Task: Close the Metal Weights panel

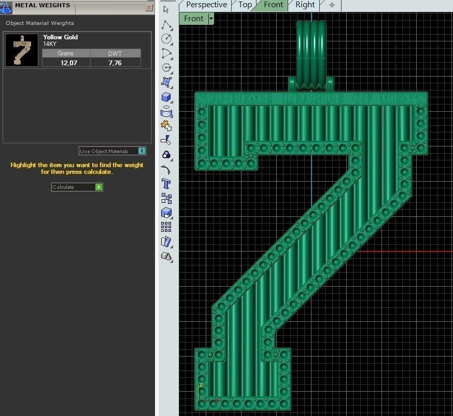Action: click(149, 7)
